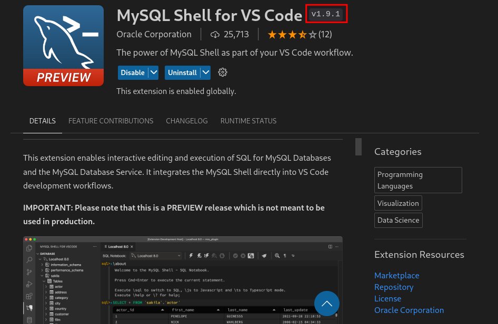Open the Oracle Corporation publisher link in the header

pyautogui.click(x=154, y=34)
